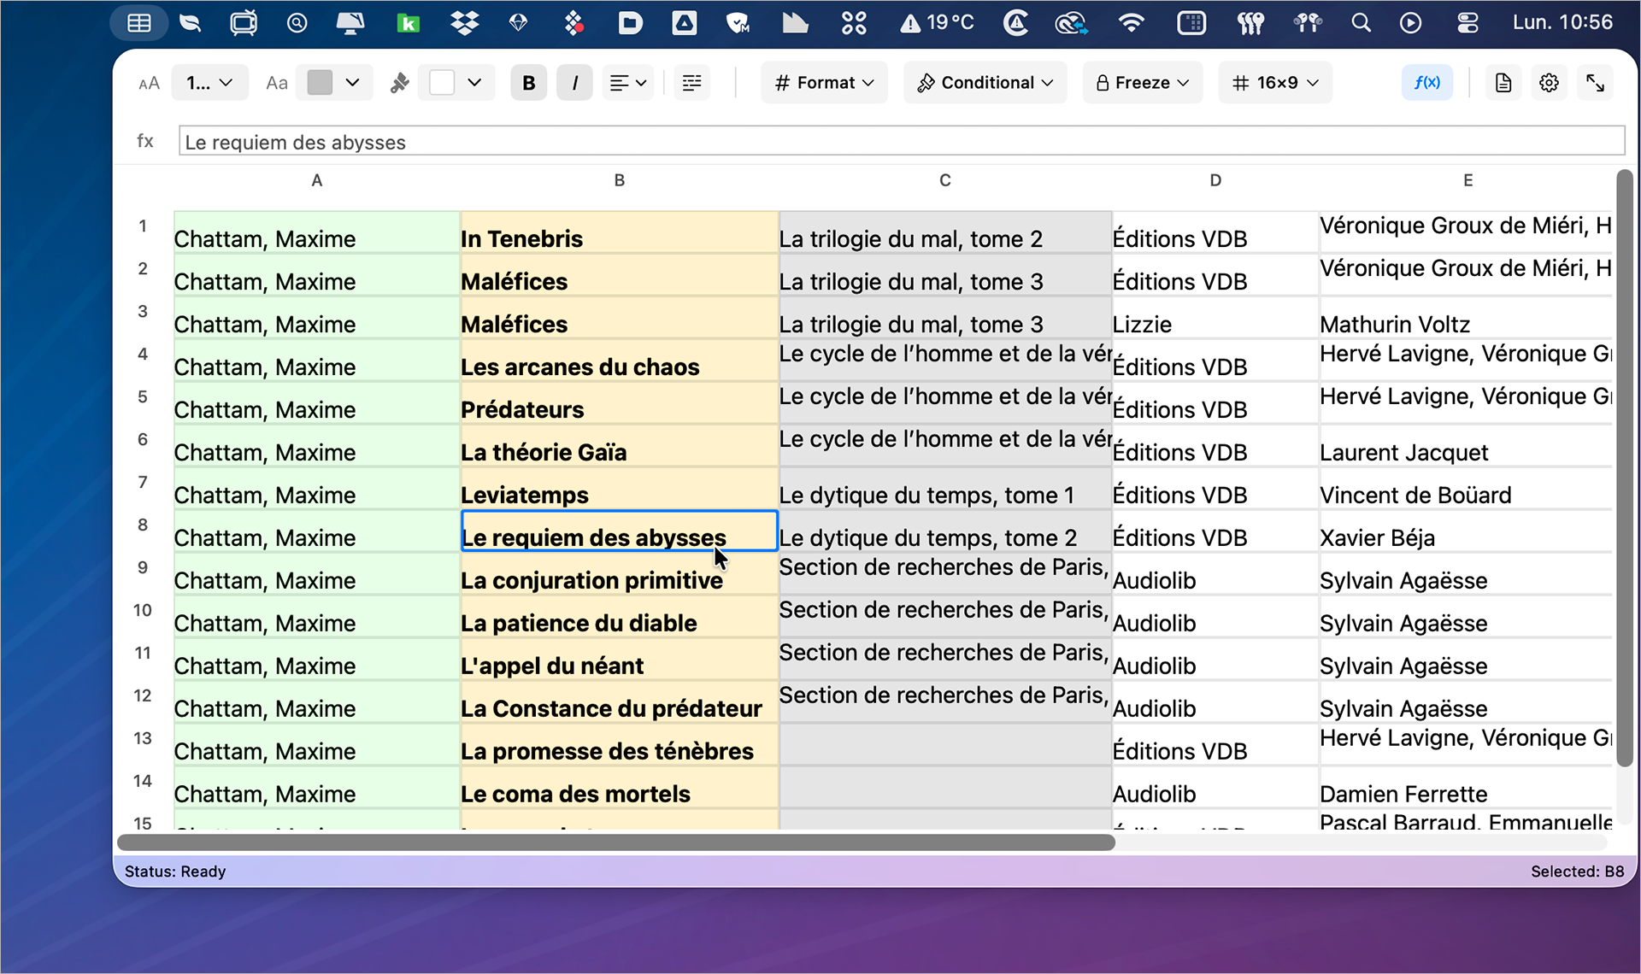Open the green K app in menu bar
Viewport: 1641px width, 974px height.
(x=409, y=23)
